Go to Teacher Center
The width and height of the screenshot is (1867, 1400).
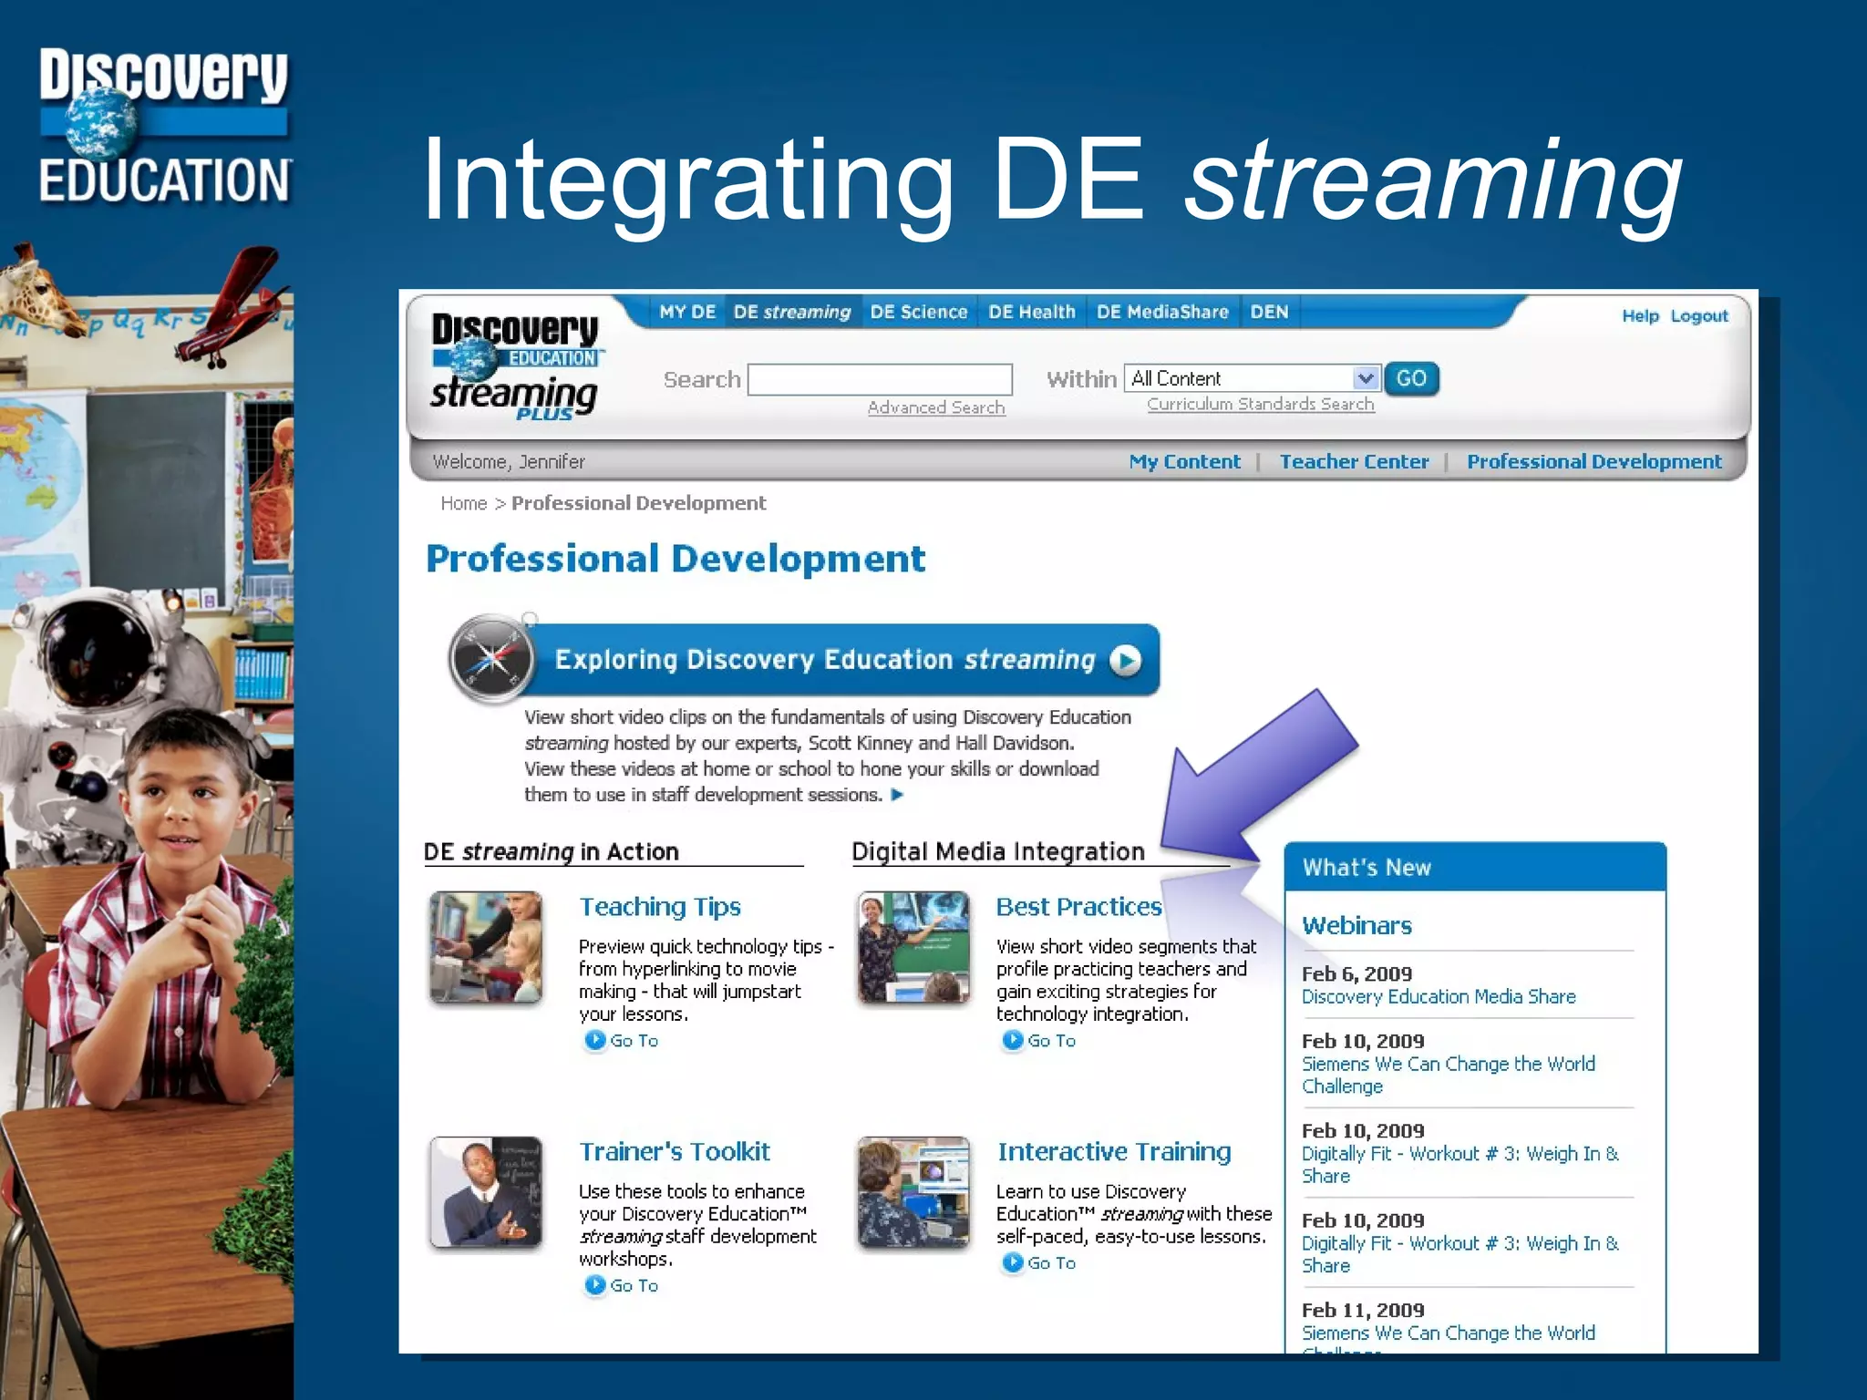tap(1354, 461)
